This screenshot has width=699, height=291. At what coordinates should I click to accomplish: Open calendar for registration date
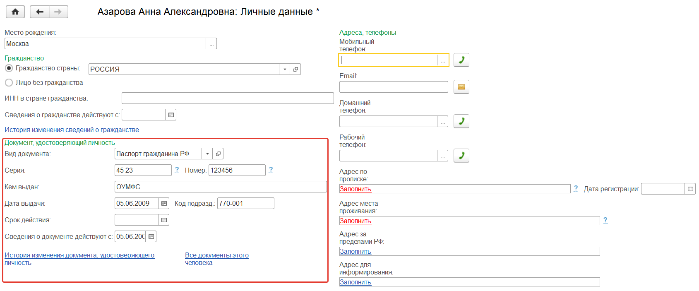pos(690,189)
